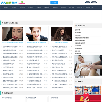Open the list link 魅惑少男的歌唱动态图片

(x=10, y=81)
